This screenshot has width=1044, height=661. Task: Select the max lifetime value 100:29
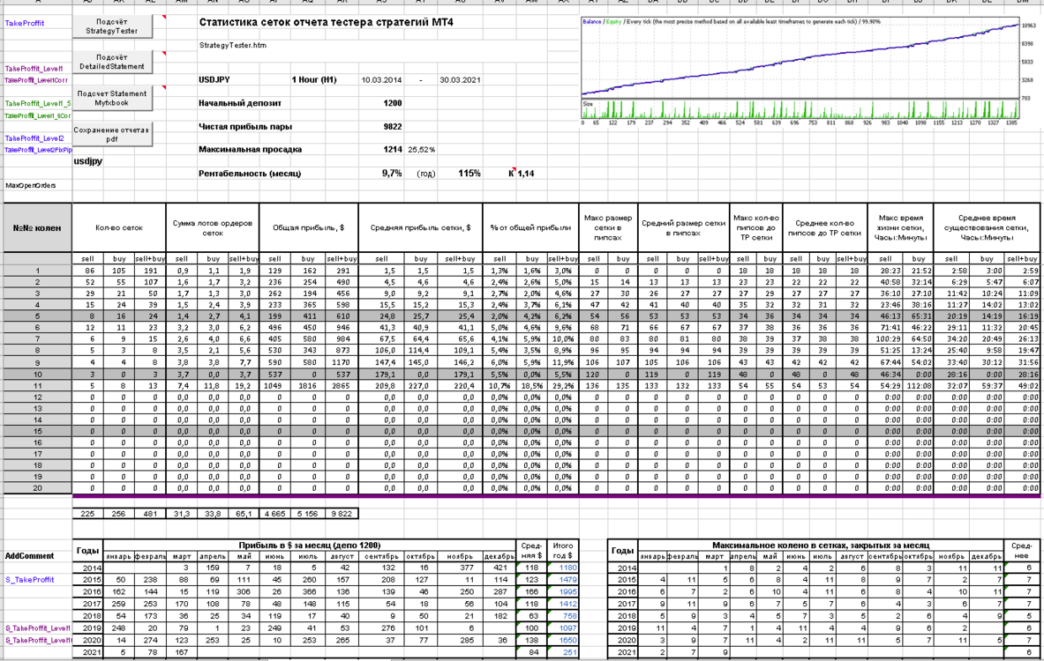pyautogui.click(x=885, y=339)
